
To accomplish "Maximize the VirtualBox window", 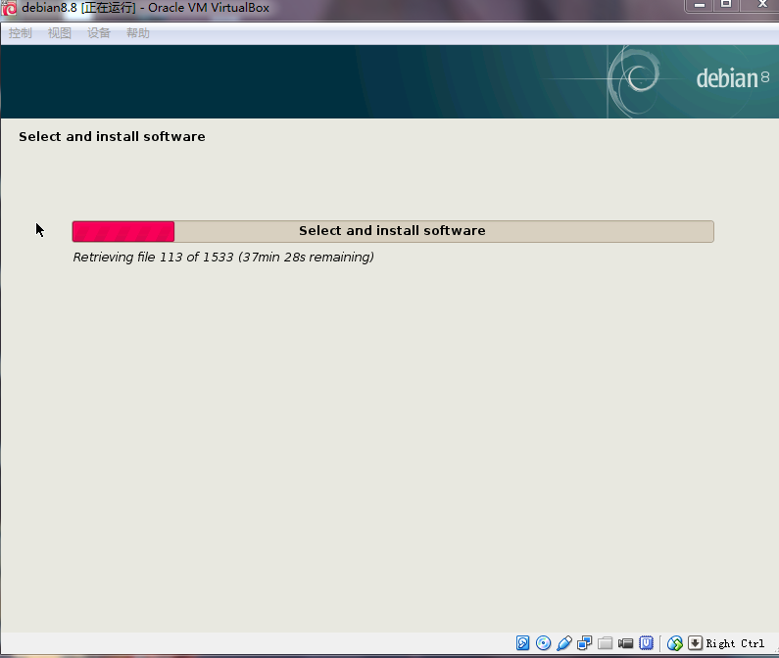I will click(726, 6).
